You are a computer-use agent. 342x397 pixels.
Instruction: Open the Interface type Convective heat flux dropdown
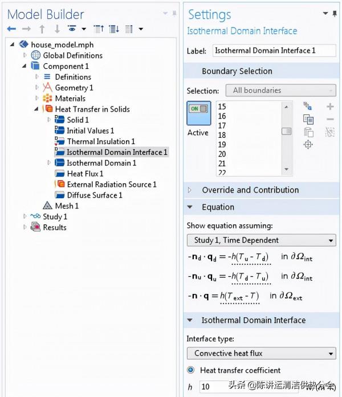coord(261,354)
